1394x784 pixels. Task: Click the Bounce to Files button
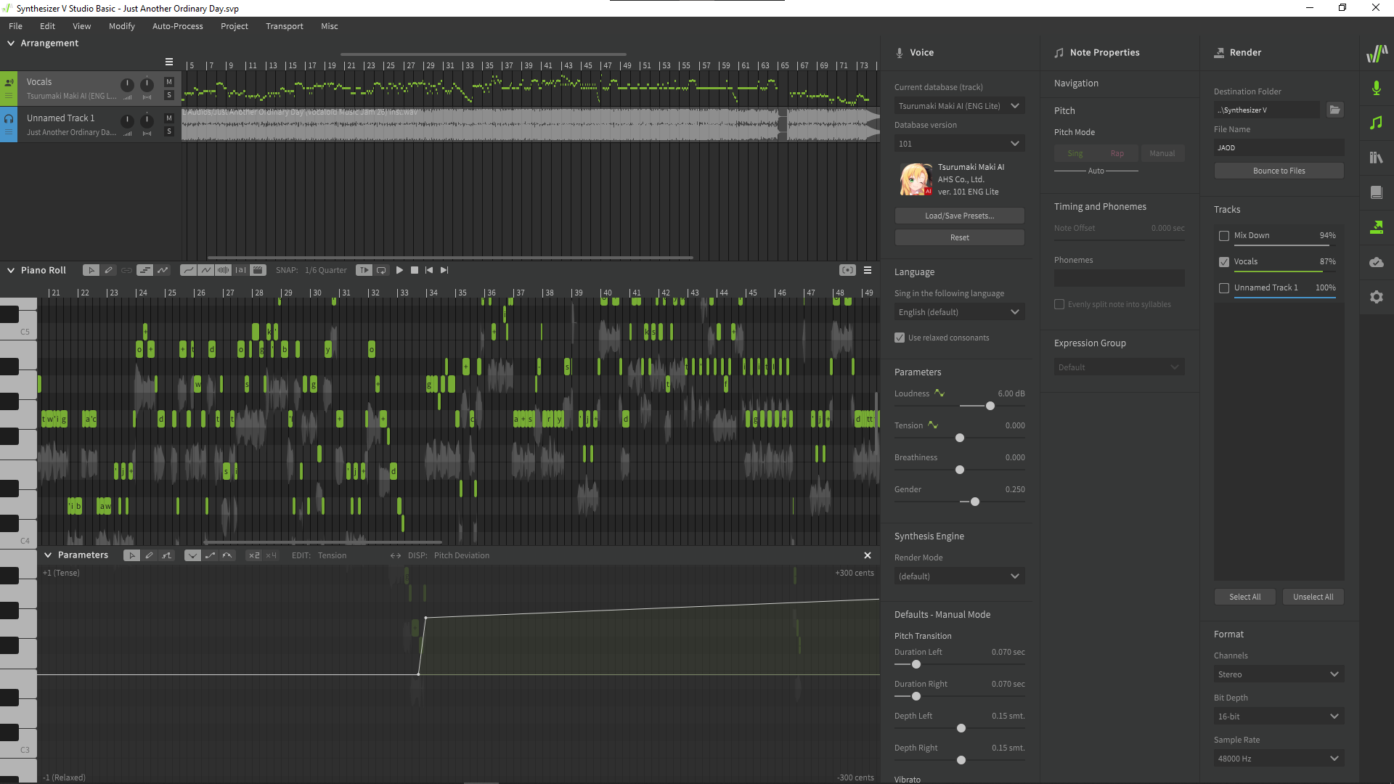pyautogui.click(x=1279, y=171)
